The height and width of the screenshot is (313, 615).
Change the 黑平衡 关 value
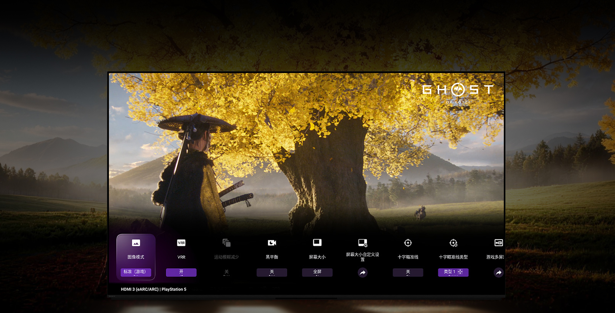tap(272, 272)
